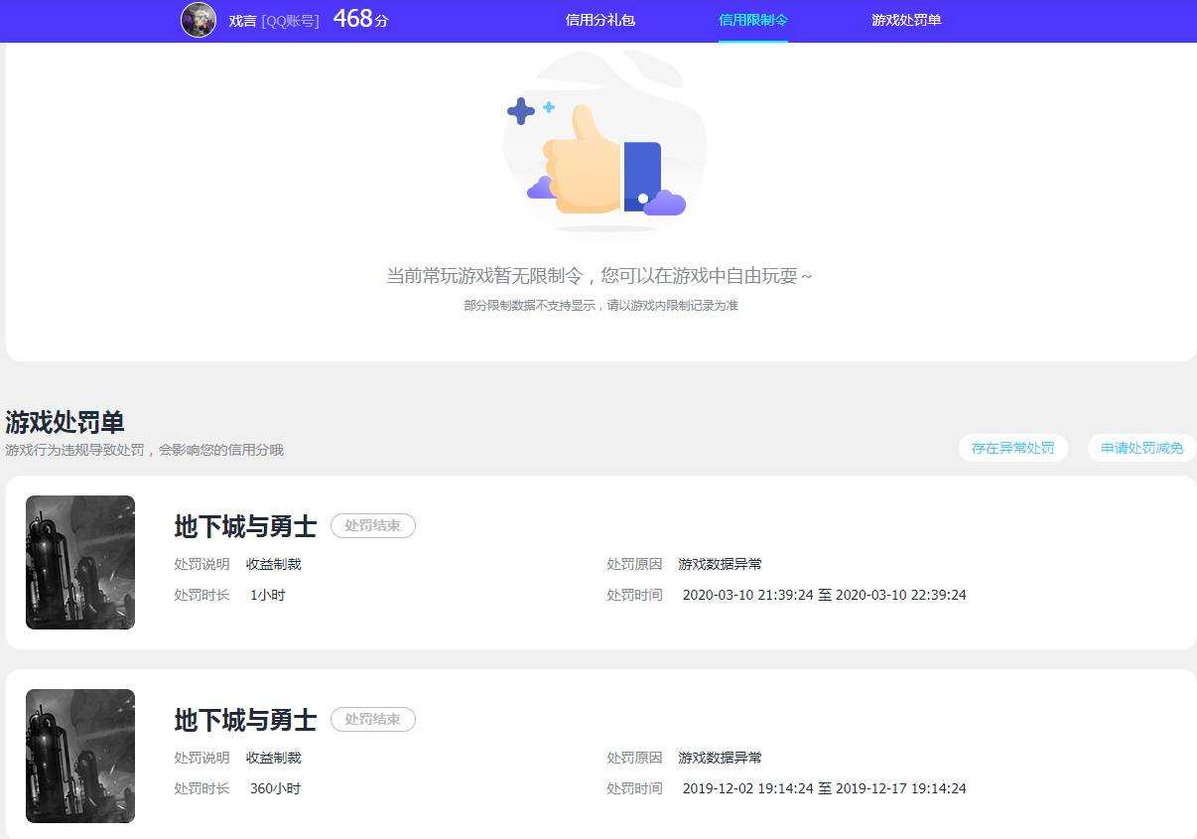Open the 信用分礼包 tab

(600, 20)
